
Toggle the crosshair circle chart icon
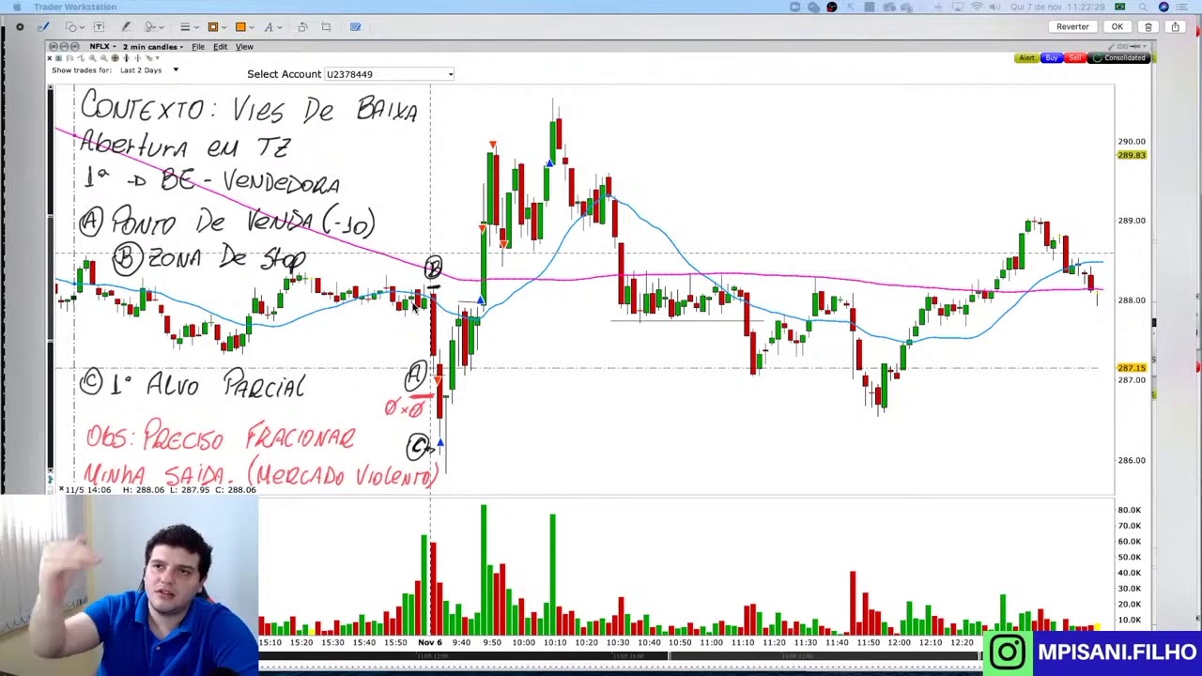coord(115,58)
